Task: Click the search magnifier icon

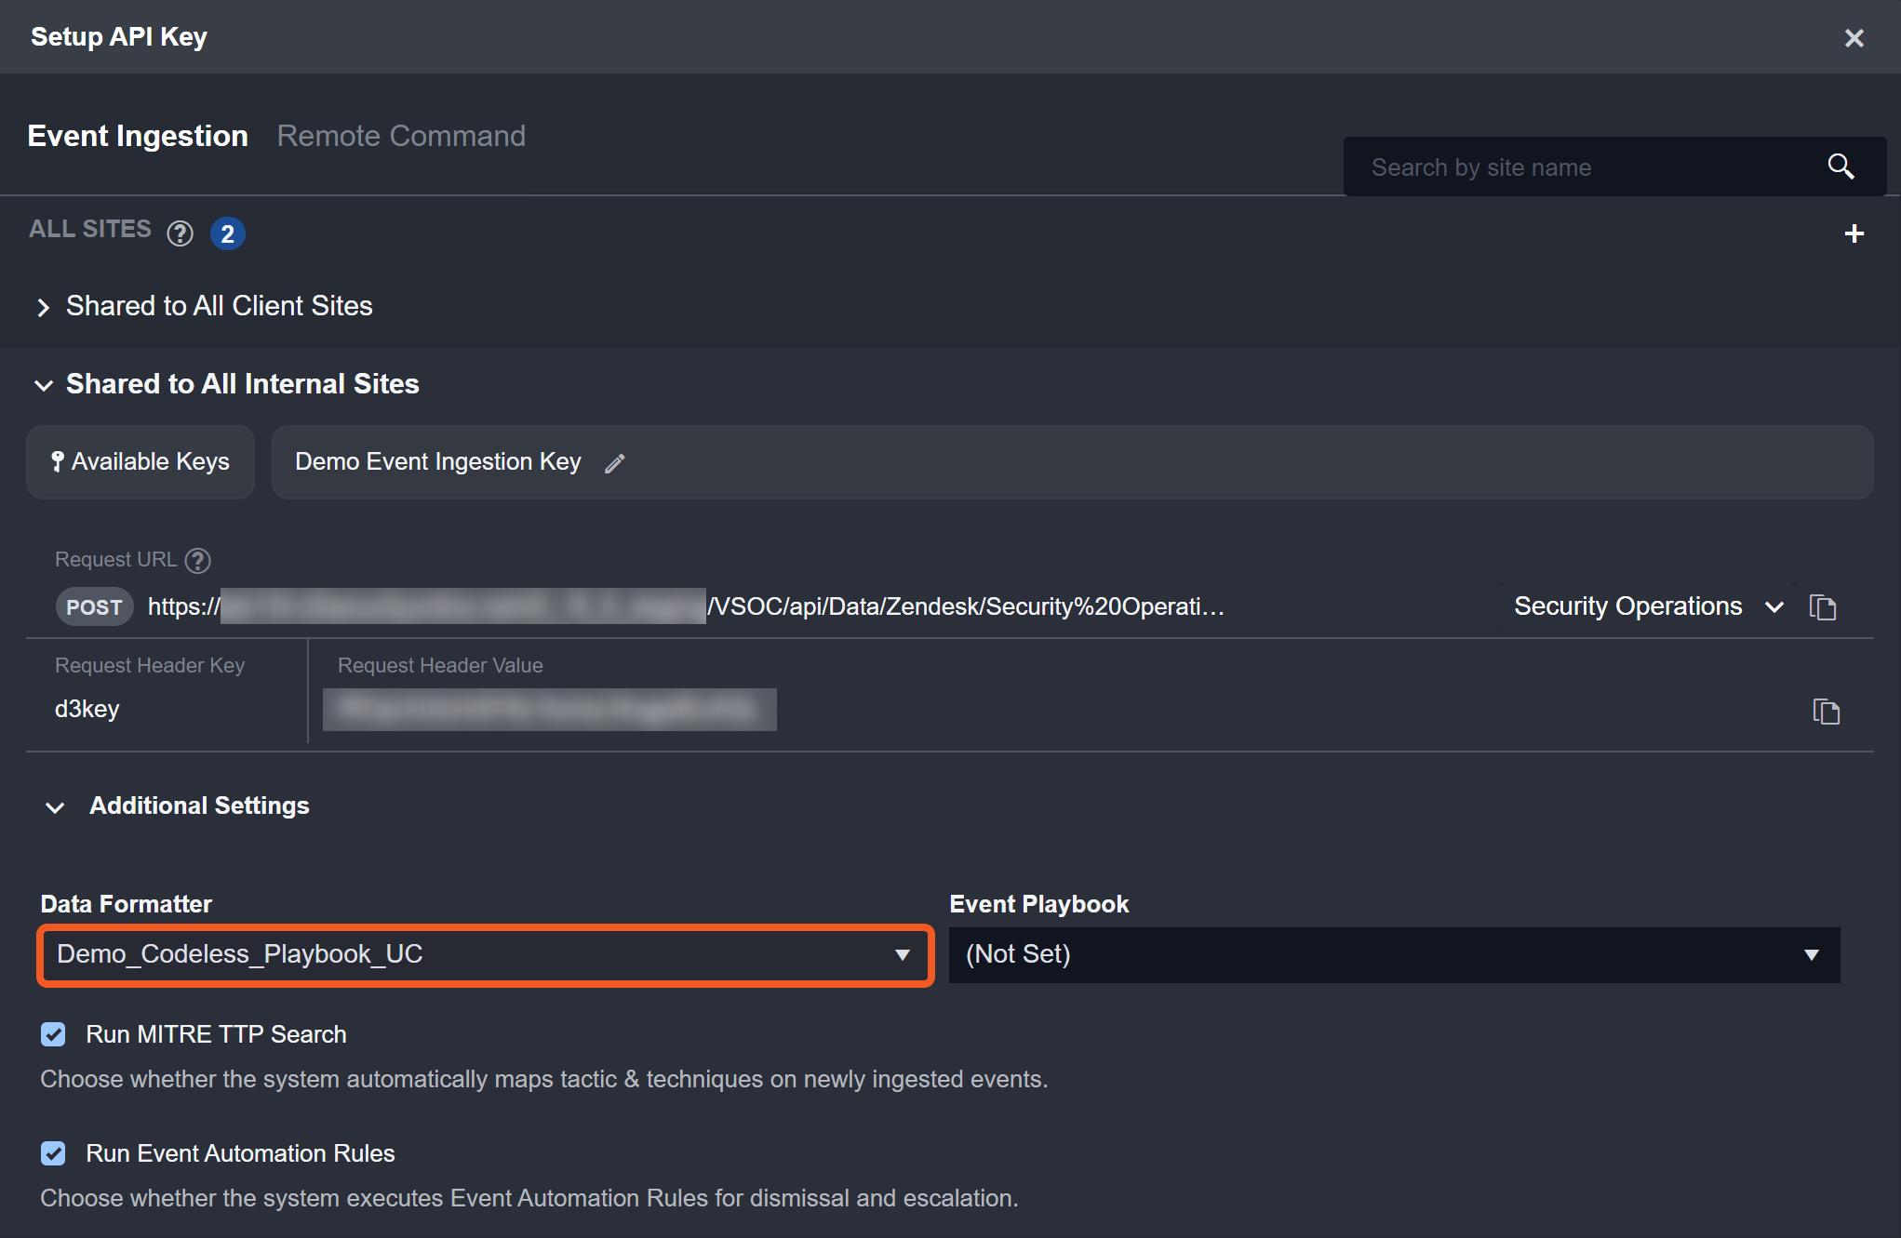Action: click(x=1841, y=166)
